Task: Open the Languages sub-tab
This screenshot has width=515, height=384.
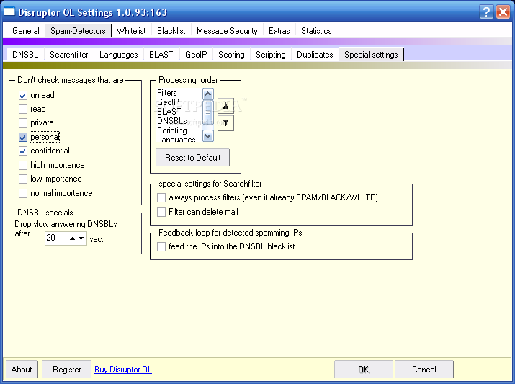Action: click(119, 55)
